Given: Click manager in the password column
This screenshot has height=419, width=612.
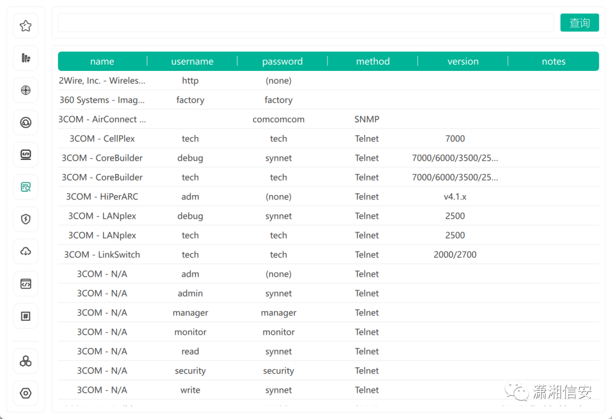Looking at the screenshot, I should click(x=278, y=313).
